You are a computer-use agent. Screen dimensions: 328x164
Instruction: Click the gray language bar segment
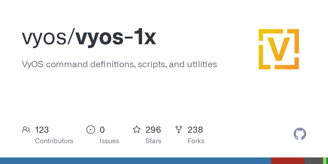(x=314, y=161)
